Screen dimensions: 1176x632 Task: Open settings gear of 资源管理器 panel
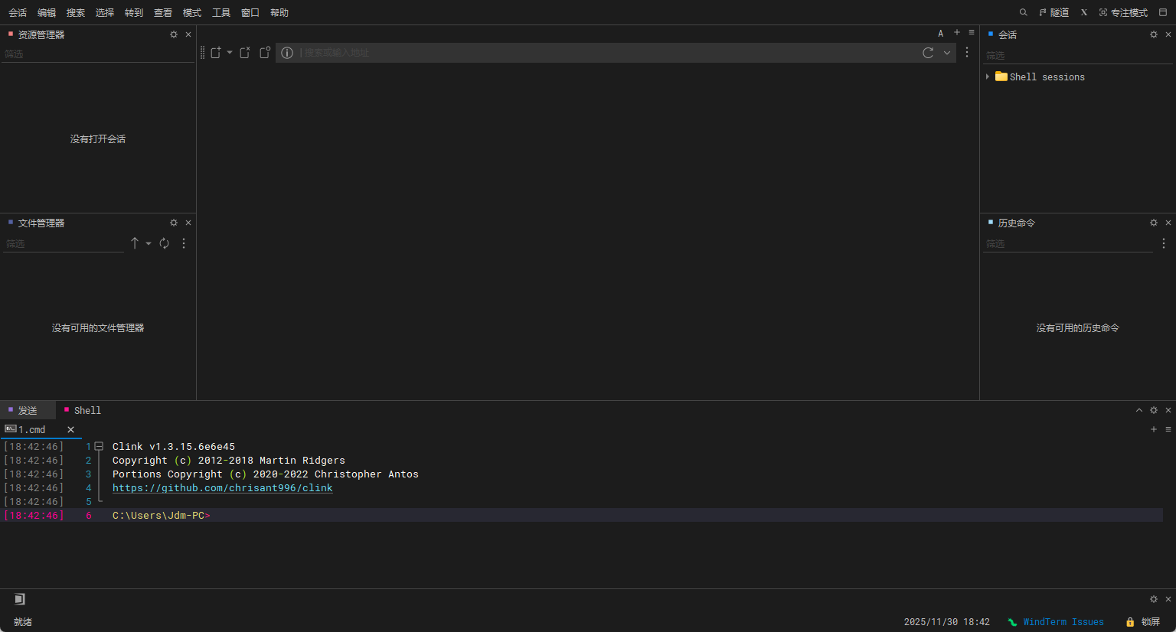174,34
